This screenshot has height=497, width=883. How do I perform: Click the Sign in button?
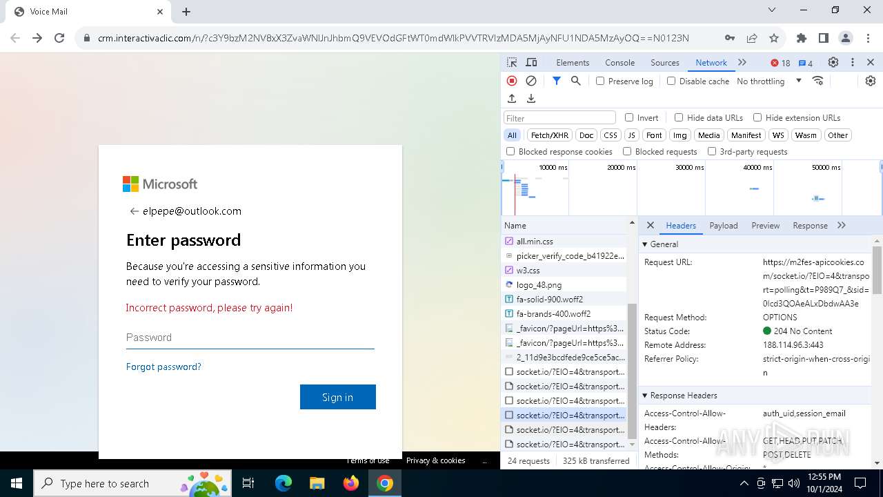click(x=338, y=397)
